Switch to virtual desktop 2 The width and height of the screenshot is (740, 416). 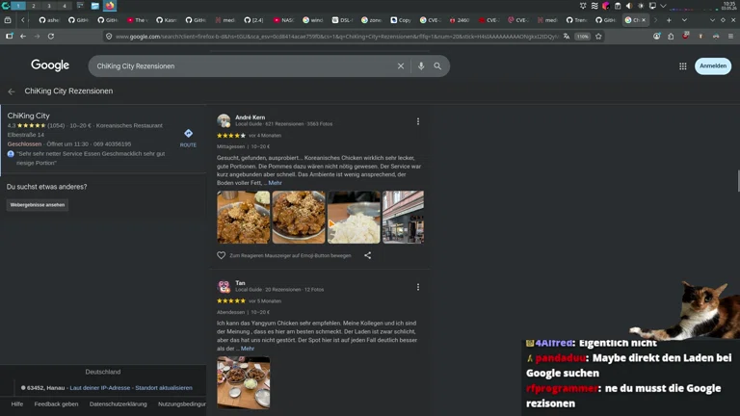[x=34, y=6]
